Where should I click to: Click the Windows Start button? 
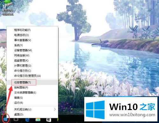(5, 120)
